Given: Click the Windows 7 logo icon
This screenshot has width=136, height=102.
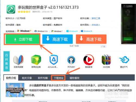Looking at the screenshot, I should 52,31.
